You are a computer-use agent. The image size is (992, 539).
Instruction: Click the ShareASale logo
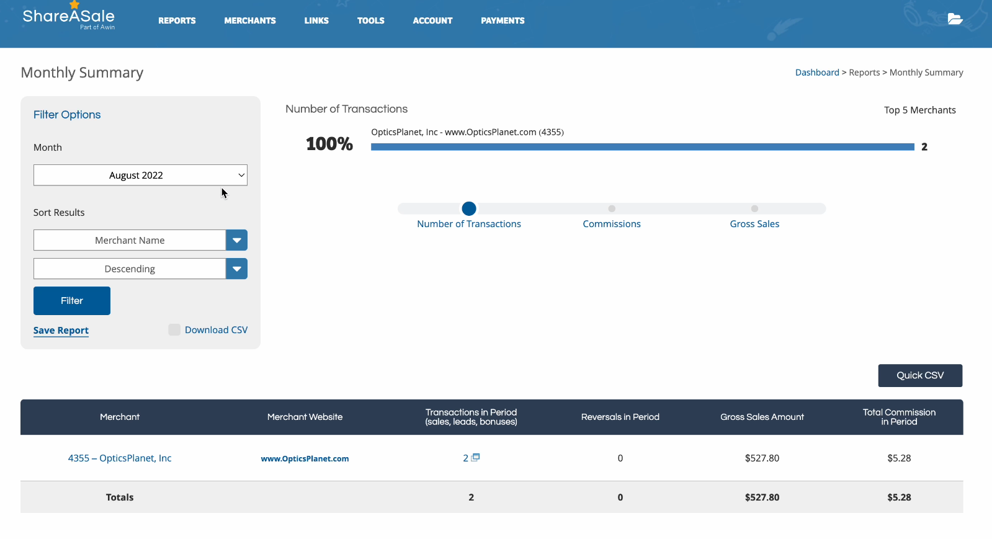click(69, 16)
